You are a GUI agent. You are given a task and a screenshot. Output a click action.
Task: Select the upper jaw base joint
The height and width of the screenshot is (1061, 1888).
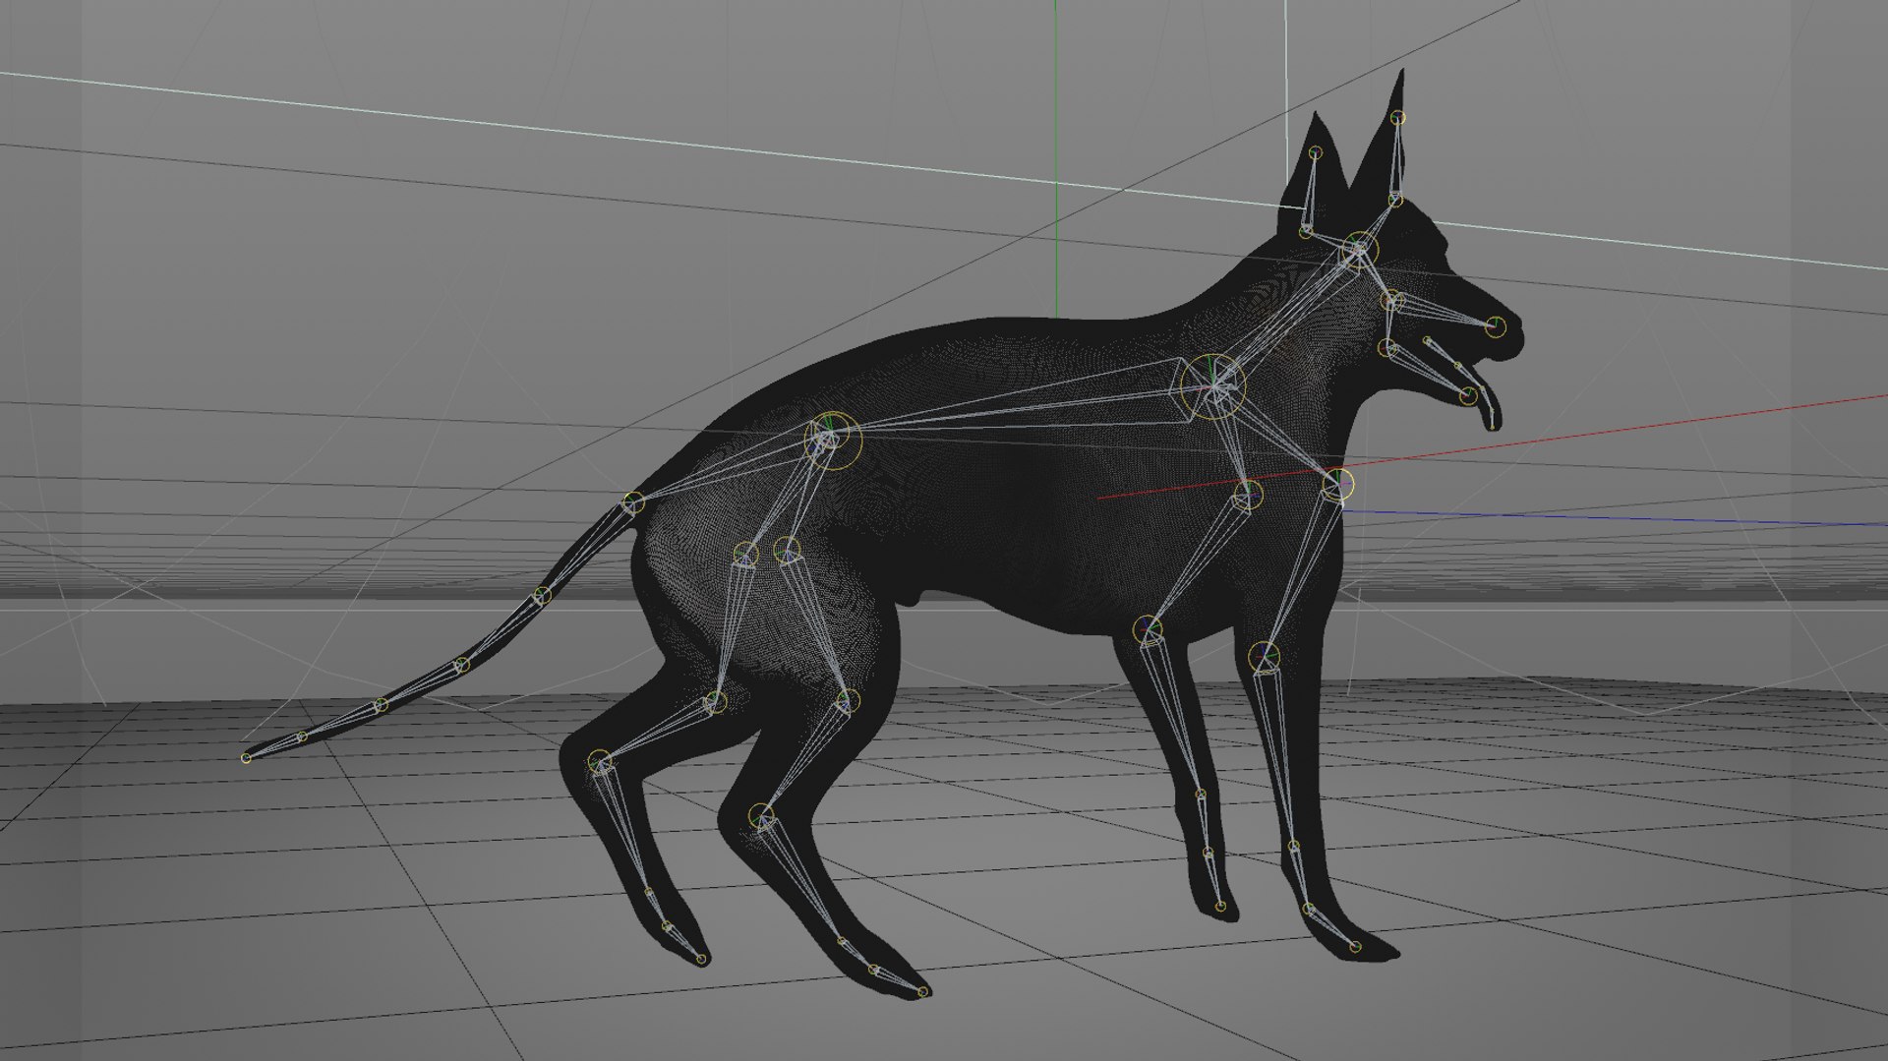tap(1391, 300)
